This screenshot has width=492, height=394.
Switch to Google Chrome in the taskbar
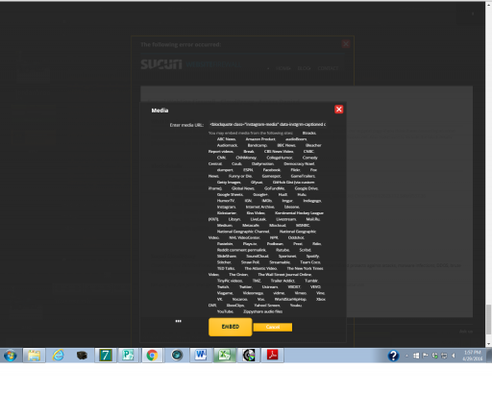click(x=152, y=356)
